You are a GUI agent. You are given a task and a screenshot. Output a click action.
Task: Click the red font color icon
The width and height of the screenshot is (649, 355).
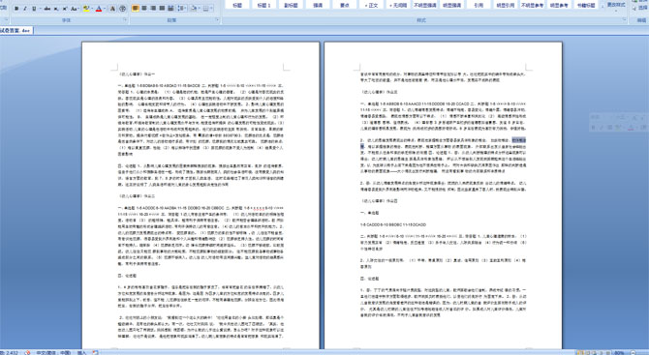click(x=99, y=9)
